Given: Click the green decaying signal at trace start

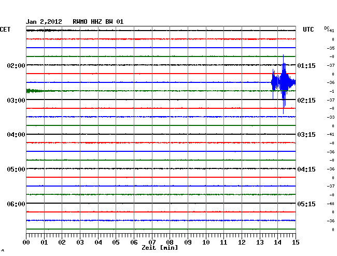Looking at the screenshot, I should [34, 91].
